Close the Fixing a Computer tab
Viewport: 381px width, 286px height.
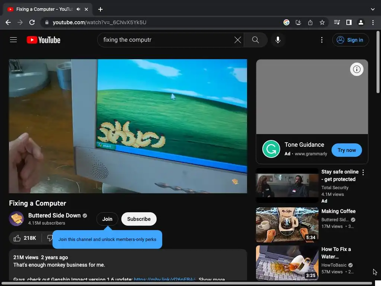click(x=86, y=9)
